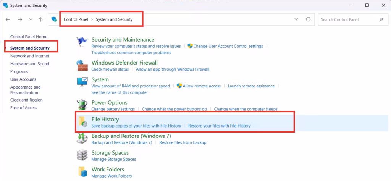This screenshot has width=391, height=181.
Task: Open Appearance and Personalization category
Action: click(26, 90)
